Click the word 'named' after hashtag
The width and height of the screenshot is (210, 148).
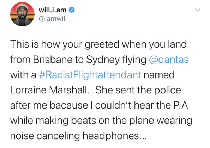(x=159, y=75)
